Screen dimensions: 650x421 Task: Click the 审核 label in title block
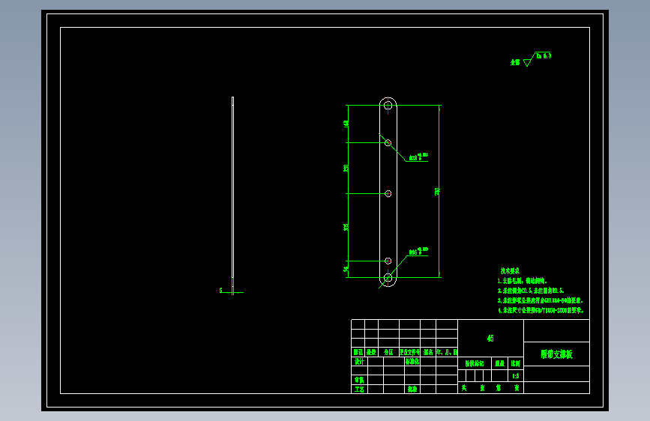click(359, 380)
